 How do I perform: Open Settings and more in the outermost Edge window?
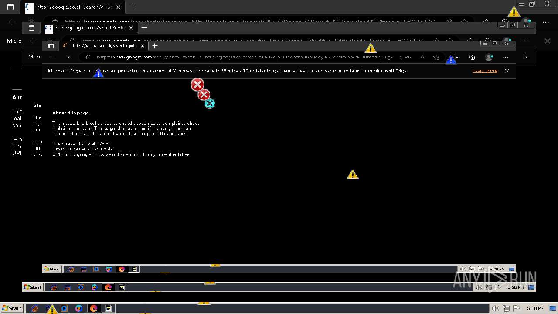(x=546, y=22)
